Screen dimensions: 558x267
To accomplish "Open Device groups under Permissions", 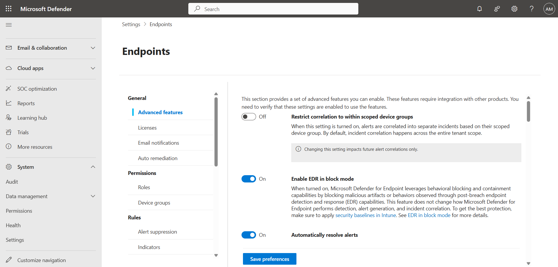I will [154, 203].
